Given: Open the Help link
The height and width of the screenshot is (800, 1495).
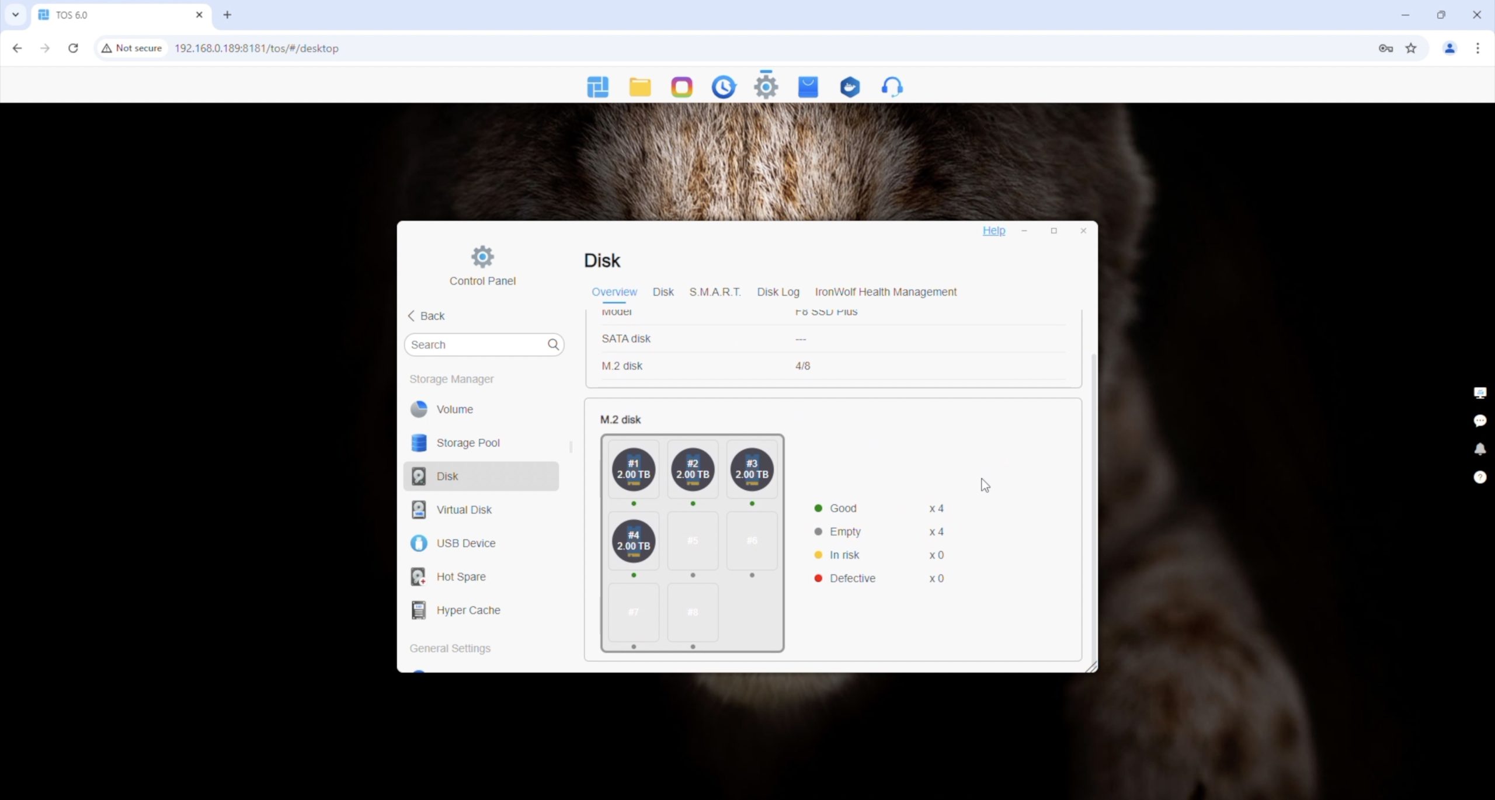Looking at the screenshot, I should 993,231.
